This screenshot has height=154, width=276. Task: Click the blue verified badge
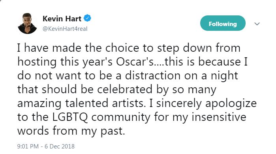pos(87,18)
